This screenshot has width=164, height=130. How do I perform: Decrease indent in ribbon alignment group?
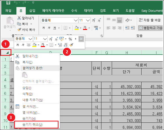click(127, 28)
